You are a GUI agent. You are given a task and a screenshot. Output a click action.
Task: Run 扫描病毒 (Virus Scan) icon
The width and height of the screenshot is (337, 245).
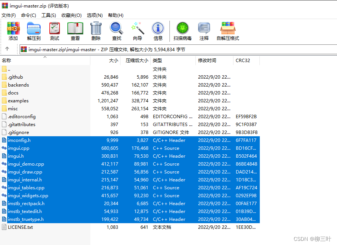tap(183, 31)
